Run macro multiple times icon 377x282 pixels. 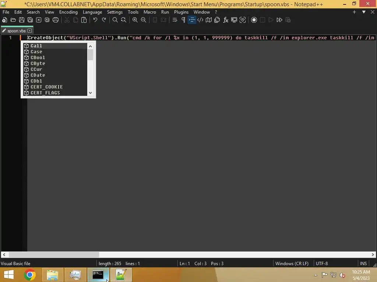(279, 20)
